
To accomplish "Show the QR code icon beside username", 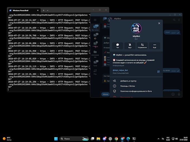I will coord(158,72).
